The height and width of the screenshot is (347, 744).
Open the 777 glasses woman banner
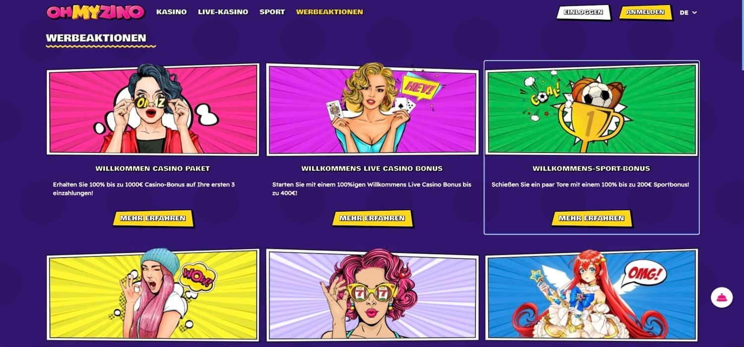[372, 295]
